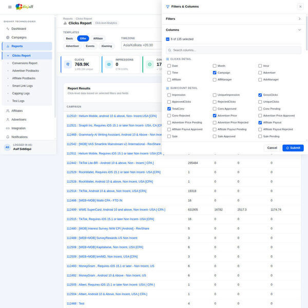Select the Offer template tab
The image size is (308, 308).
click(83, 38)
